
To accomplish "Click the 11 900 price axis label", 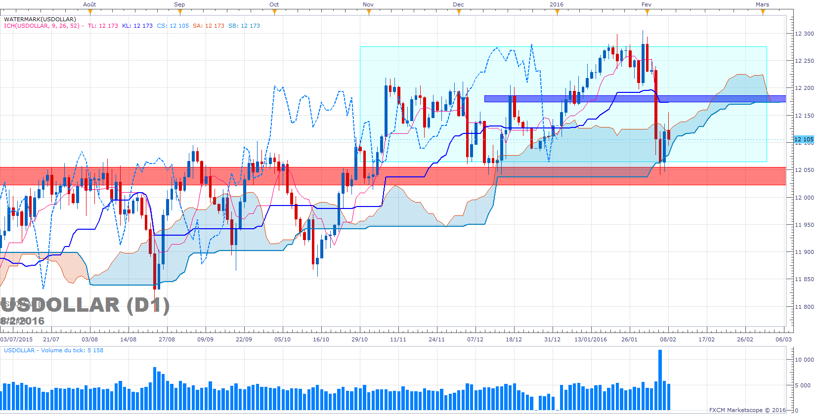I will point(804,252).
